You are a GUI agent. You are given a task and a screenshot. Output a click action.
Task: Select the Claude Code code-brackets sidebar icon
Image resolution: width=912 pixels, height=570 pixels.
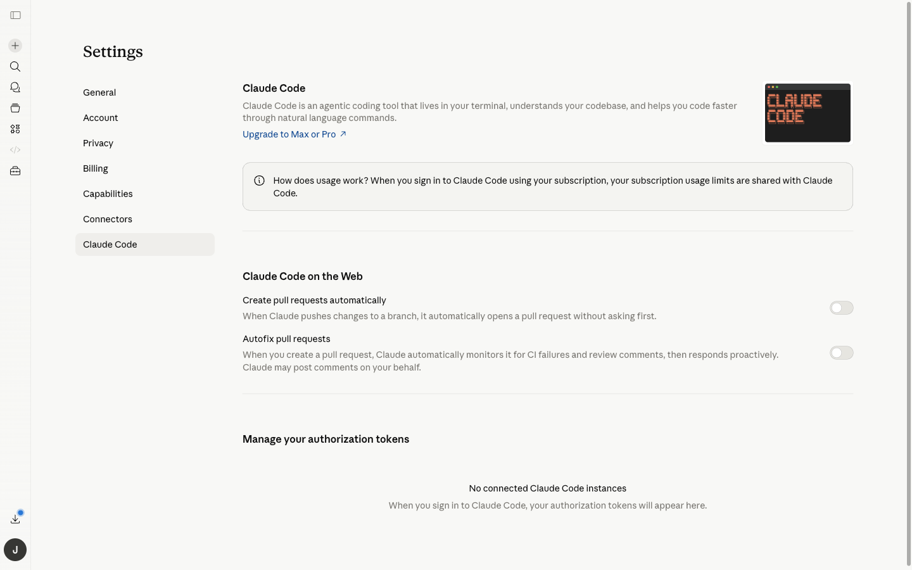(x=15, y=149)
